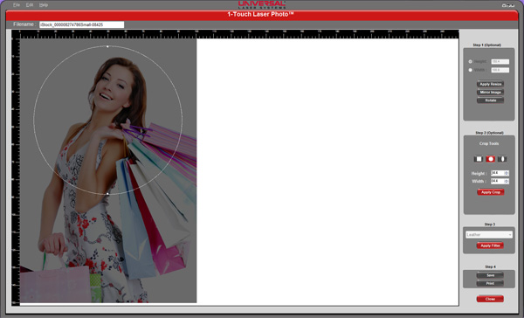Open the Leather material dropdown
Image resolution: width=524 pixels, height=318 pixels.
(x=489, y=235)
